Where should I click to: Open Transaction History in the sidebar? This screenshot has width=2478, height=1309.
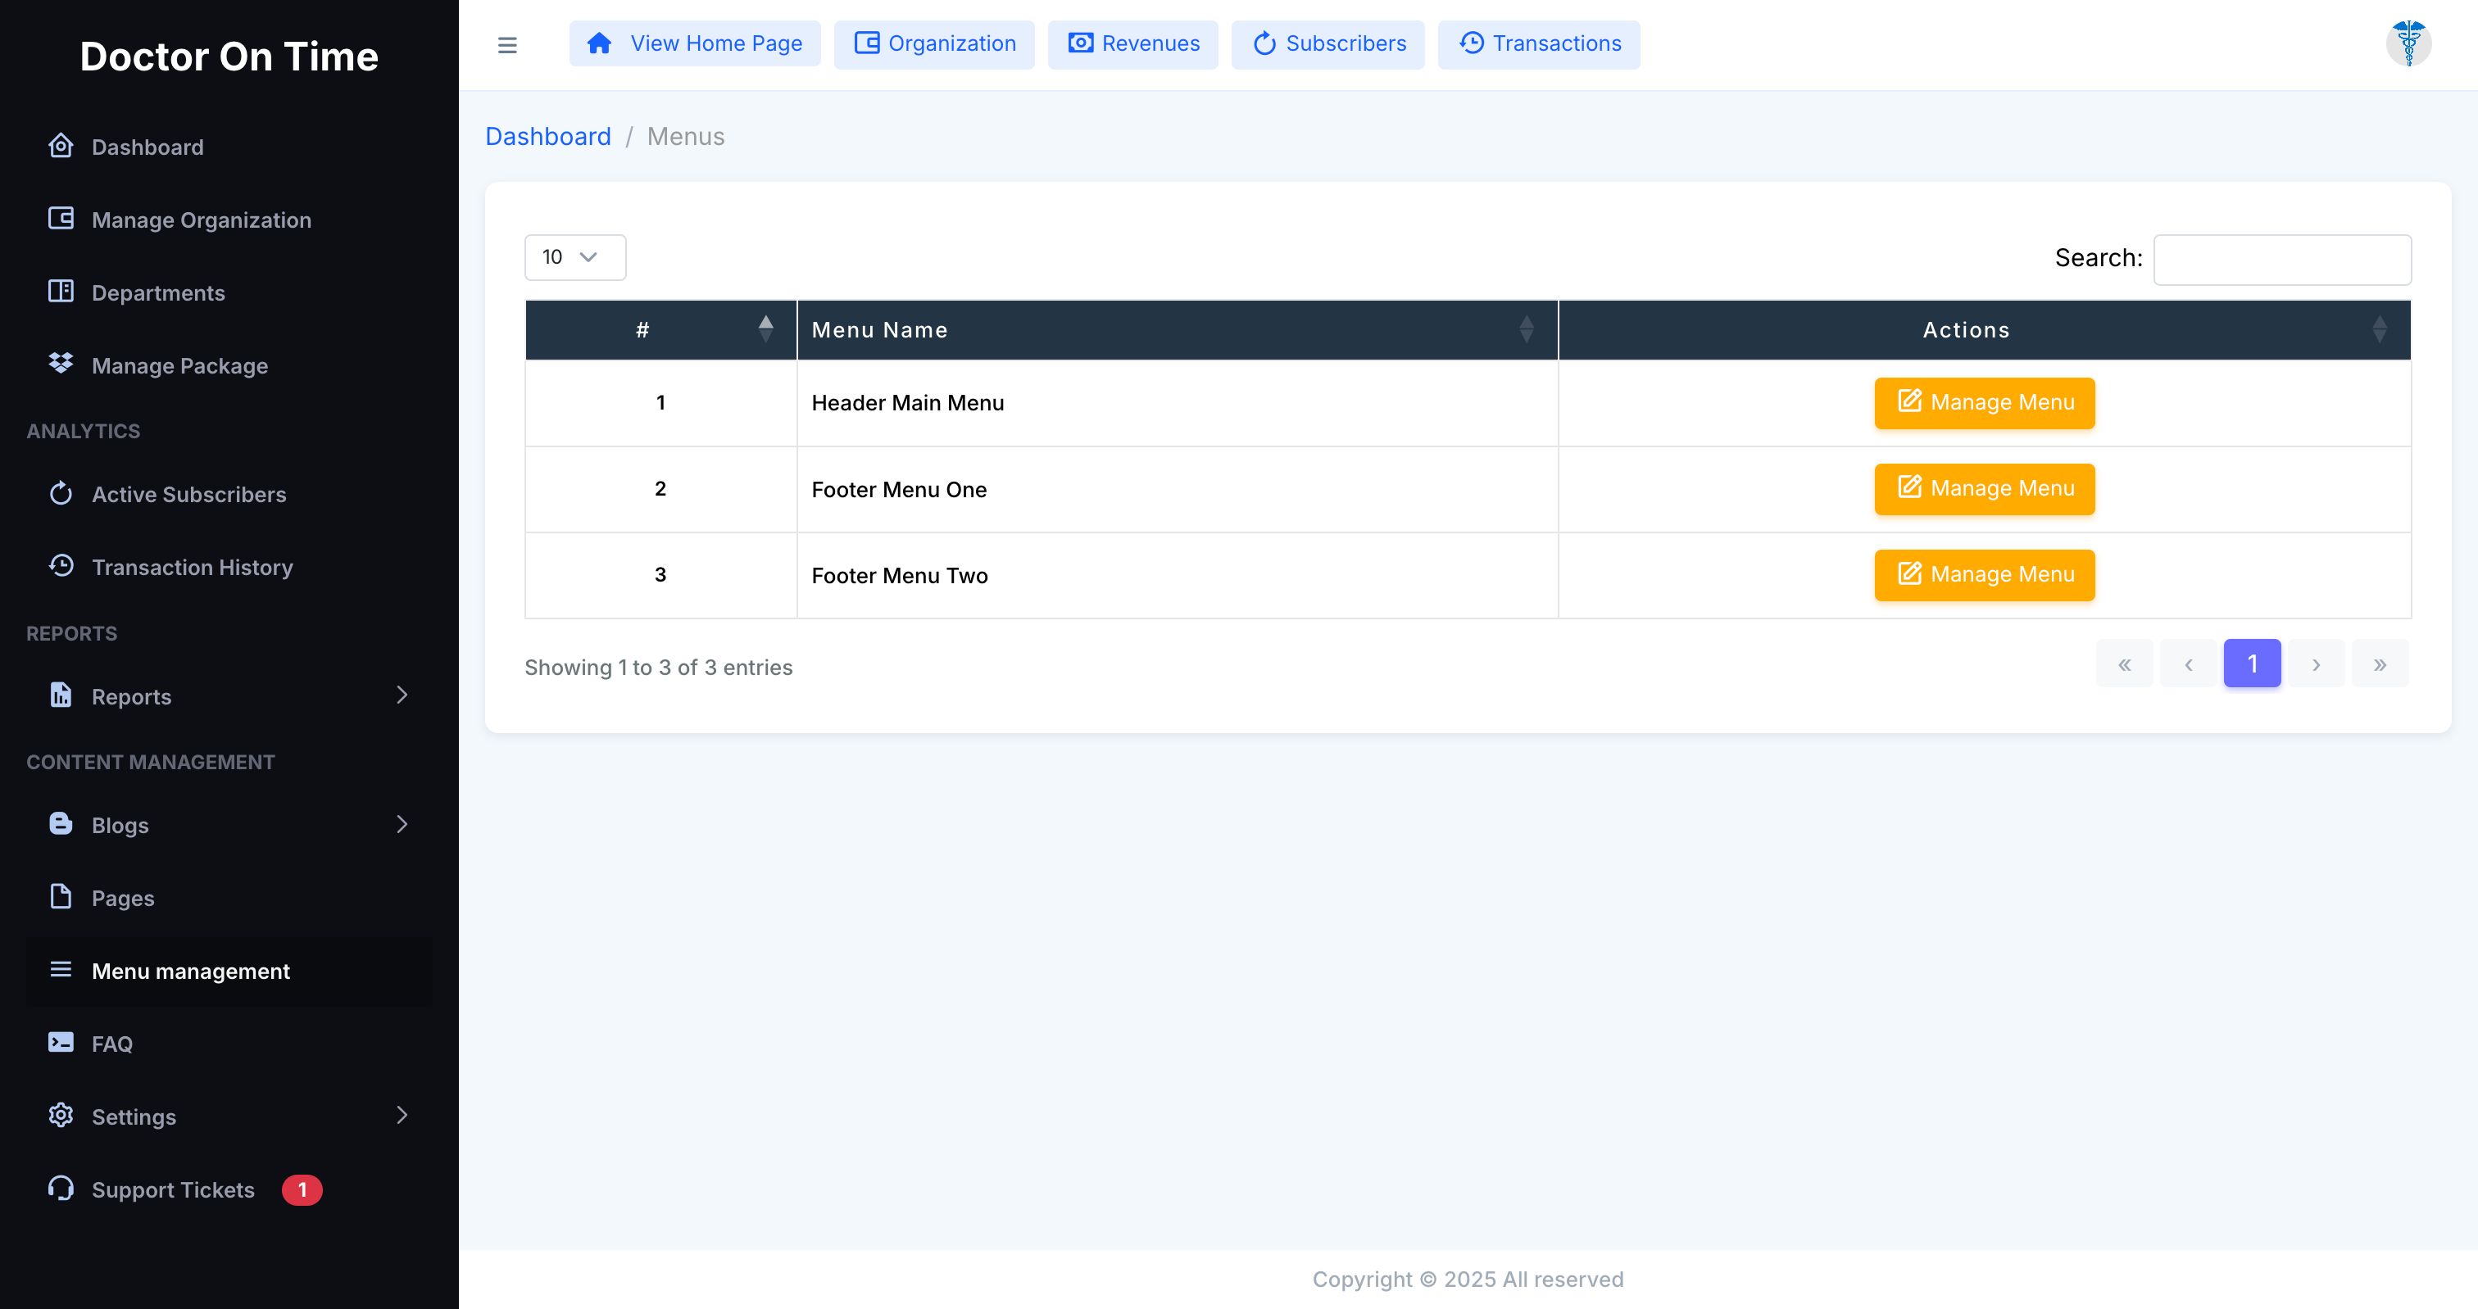pyautogui.click(x=229, y=568)
